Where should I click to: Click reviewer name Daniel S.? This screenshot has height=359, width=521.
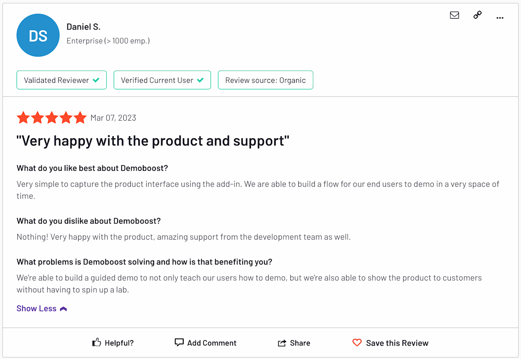pos(83,27)
